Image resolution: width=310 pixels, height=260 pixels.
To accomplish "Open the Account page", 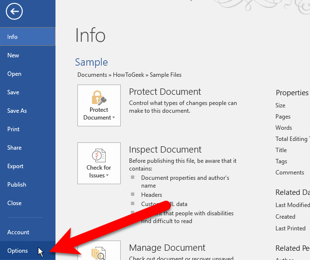I will pos(18,232).
